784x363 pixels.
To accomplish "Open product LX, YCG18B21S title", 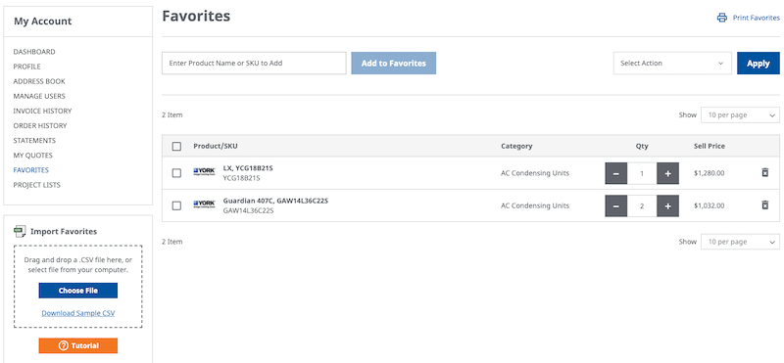I will (248, 168).
